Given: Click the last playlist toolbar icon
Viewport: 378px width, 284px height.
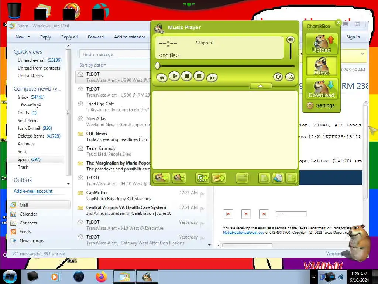Looking at the screenshot, I should (x=291, y=178).
